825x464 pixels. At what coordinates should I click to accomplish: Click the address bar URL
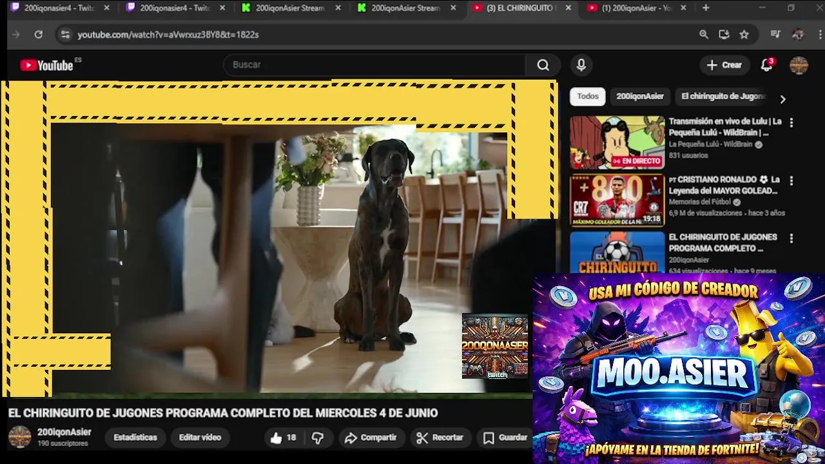(x=168, y=35)
